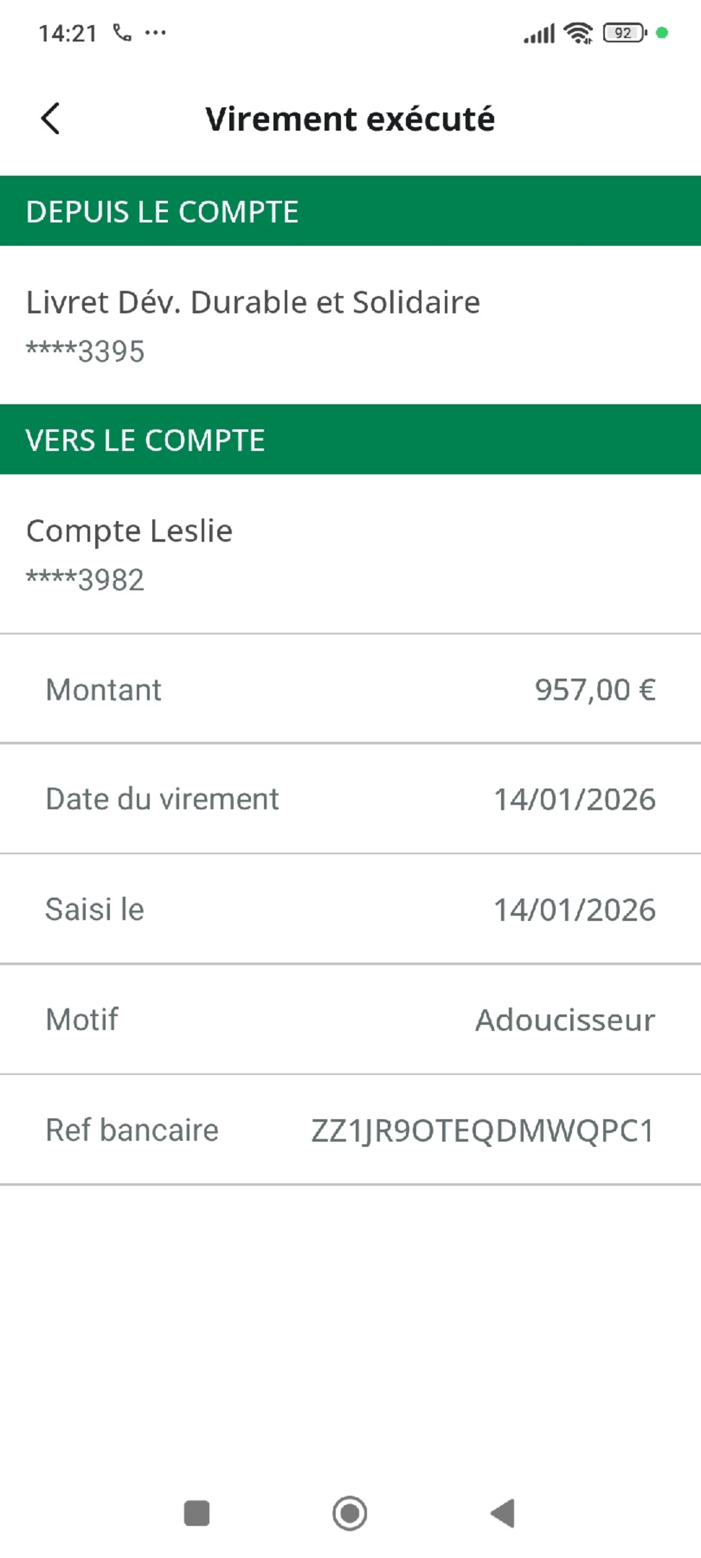Tap the Motif Adoucisseur row

pos(350,1020)
